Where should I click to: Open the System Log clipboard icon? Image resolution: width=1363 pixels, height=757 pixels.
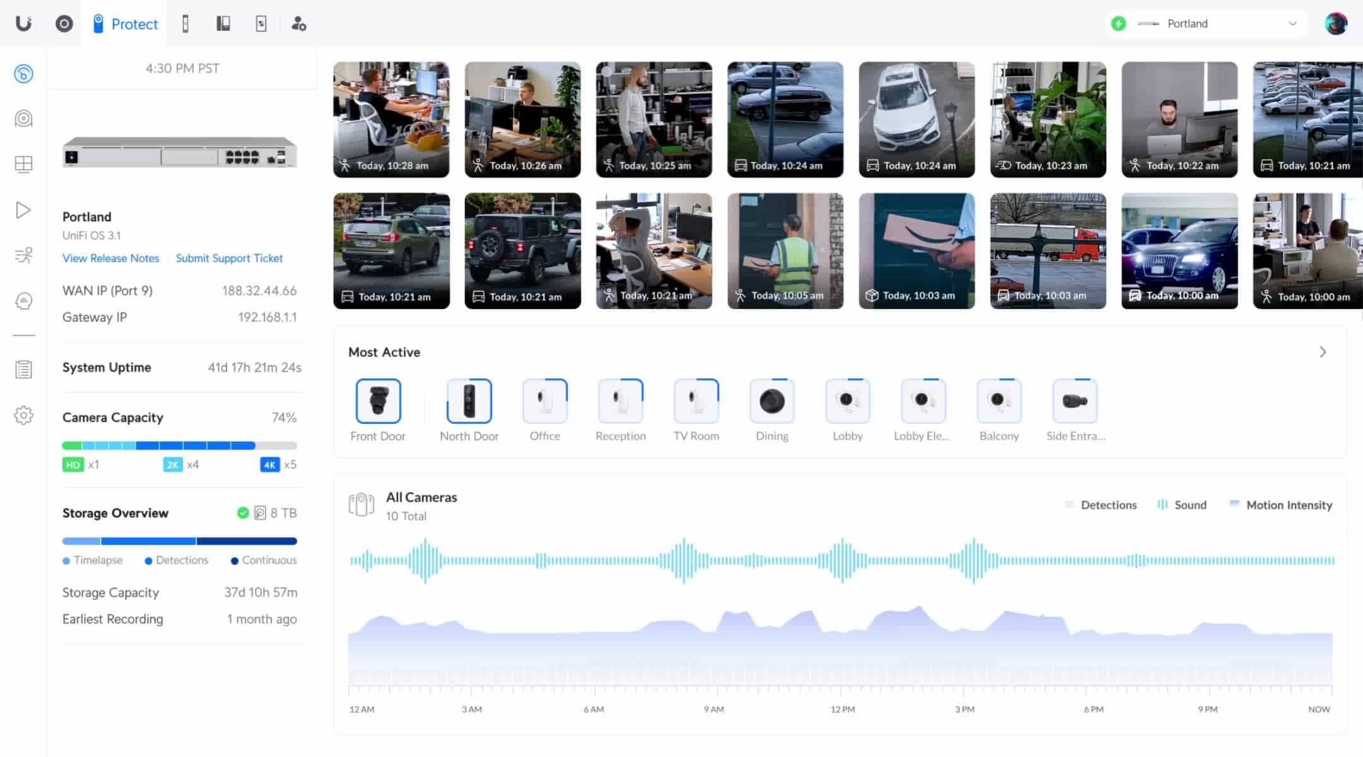23,368
